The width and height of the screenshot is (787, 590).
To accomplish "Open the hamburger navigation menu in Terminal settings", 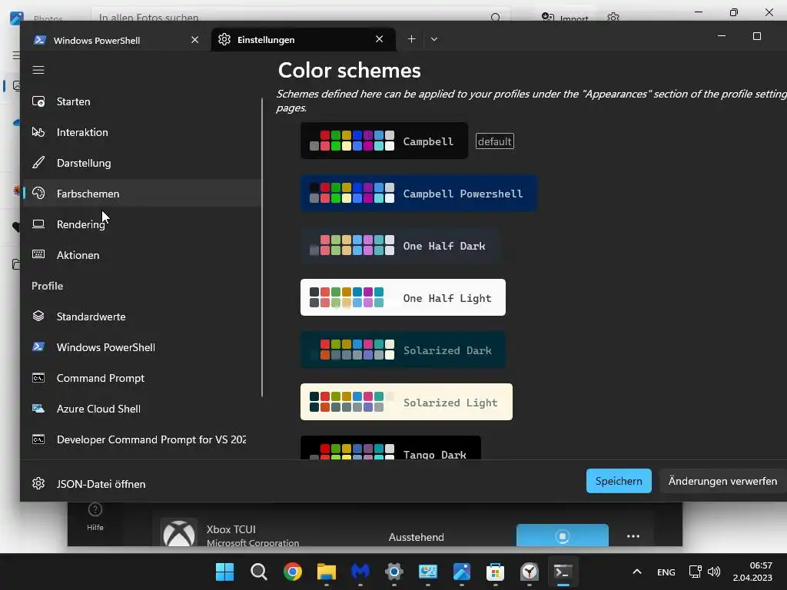I will [x=38, y=70].
